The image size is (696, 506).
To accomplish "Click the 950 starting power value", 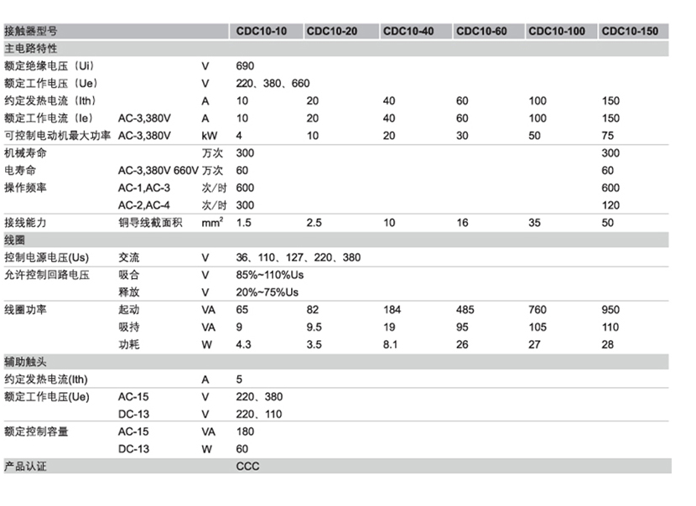I will [x=611, y=310].
